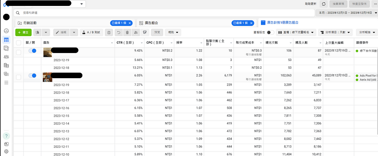378x156 pixels.
Task: Check the first ad row checkbox
Action: point(19,52)
